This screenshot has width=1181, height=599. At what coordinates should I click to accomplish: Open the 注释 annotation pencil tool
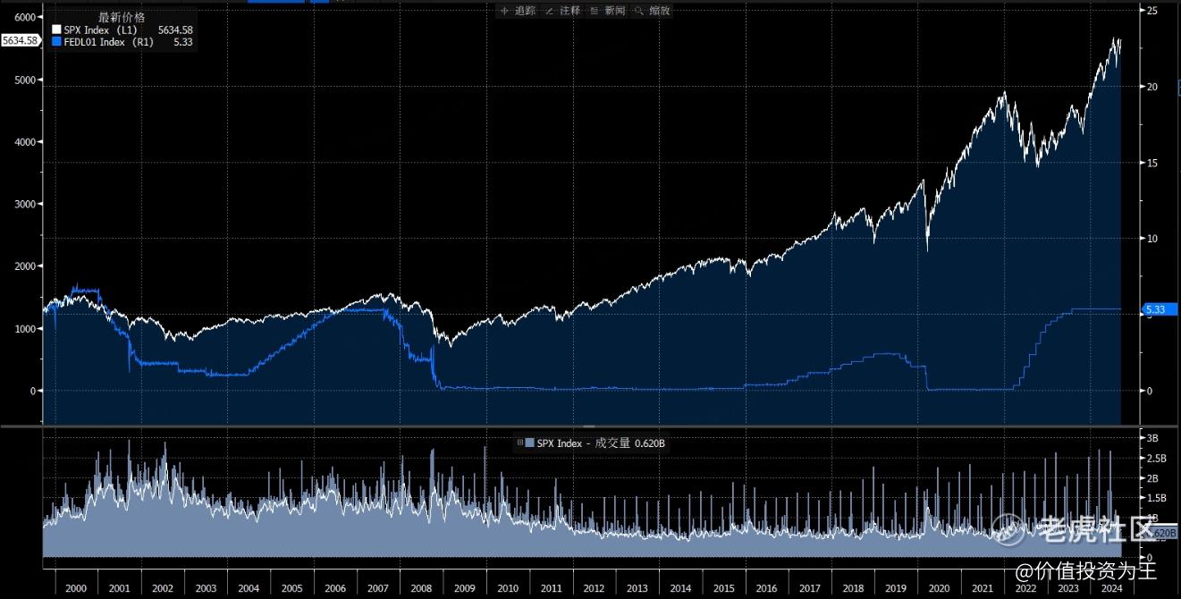564,11
